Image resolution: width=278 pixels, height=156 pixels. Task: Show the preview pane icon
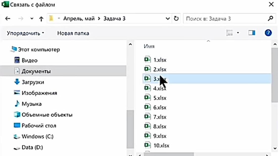[x=251, y=33]
